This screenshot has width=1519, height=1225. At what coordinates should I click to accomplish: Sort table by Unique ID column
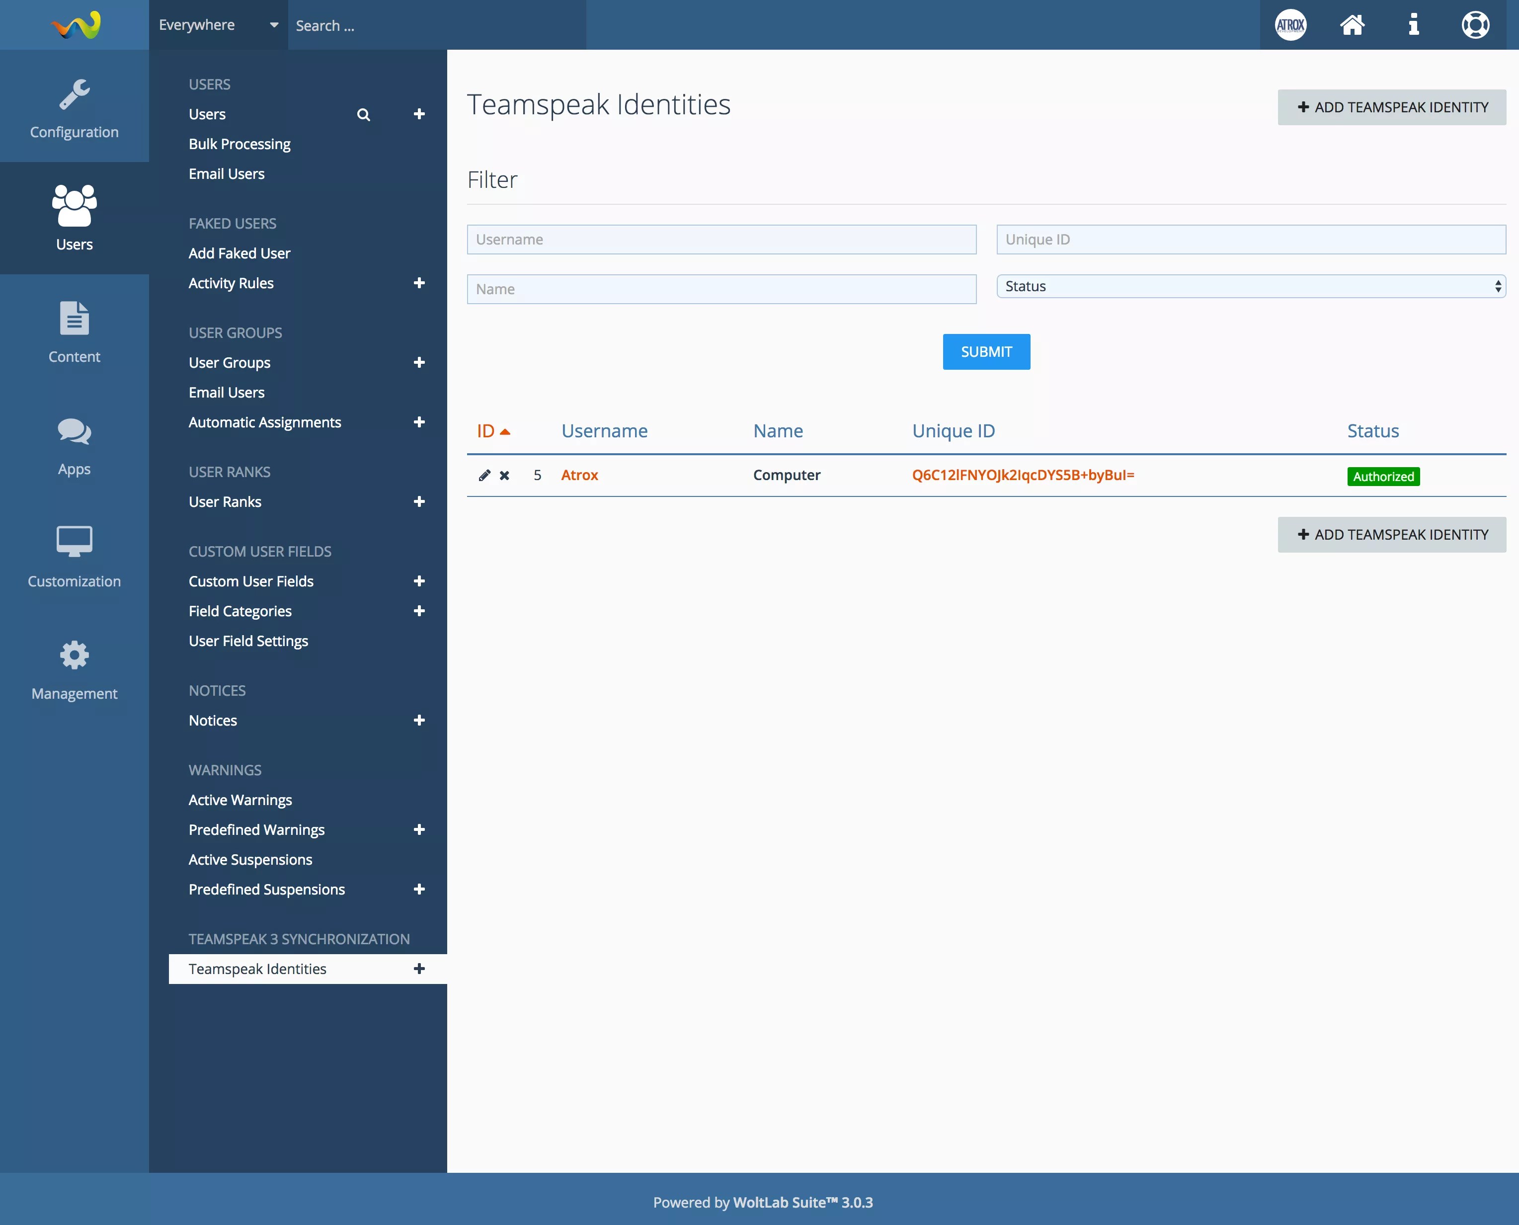pyautogui.click(x=953, y=431)
